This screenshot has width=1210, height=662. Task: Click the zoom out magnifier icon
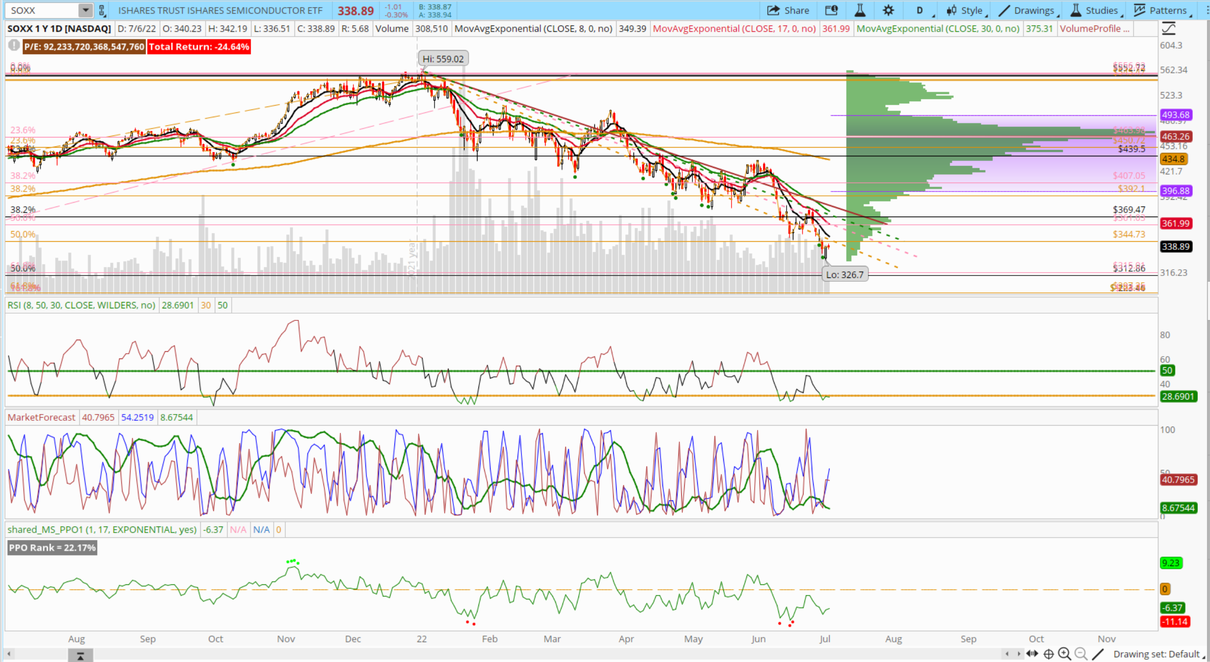tap(1081, 654)
